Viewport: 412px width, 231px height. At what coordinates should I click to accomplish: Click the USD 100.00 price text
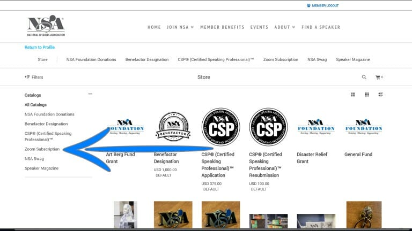[259, 183]
